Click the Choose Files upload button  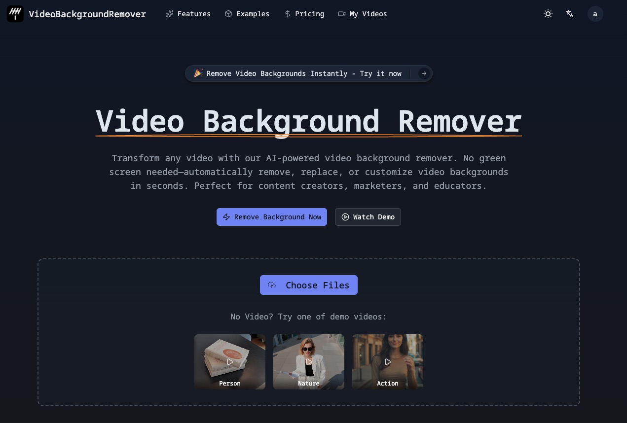(308, 285)
